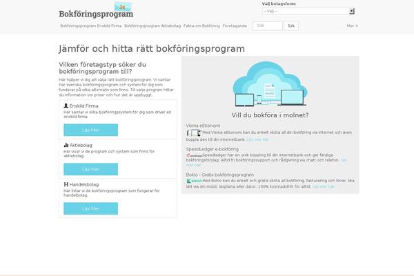Follow the Läs mer här link for Visma eEkonomi
The width and height of the screenshot is (414, 276).
click(x=257, y=139)
